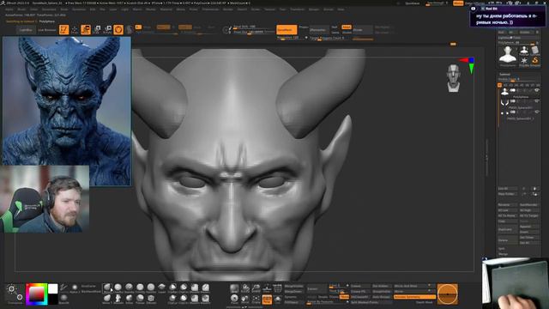Click Rename in Subtool panel
Screen dimensions: 549x309
coord(507,205)
